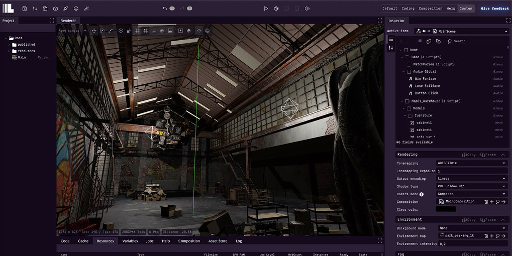
Task: Take a screenshot with the camera icon
Action: 55,9
